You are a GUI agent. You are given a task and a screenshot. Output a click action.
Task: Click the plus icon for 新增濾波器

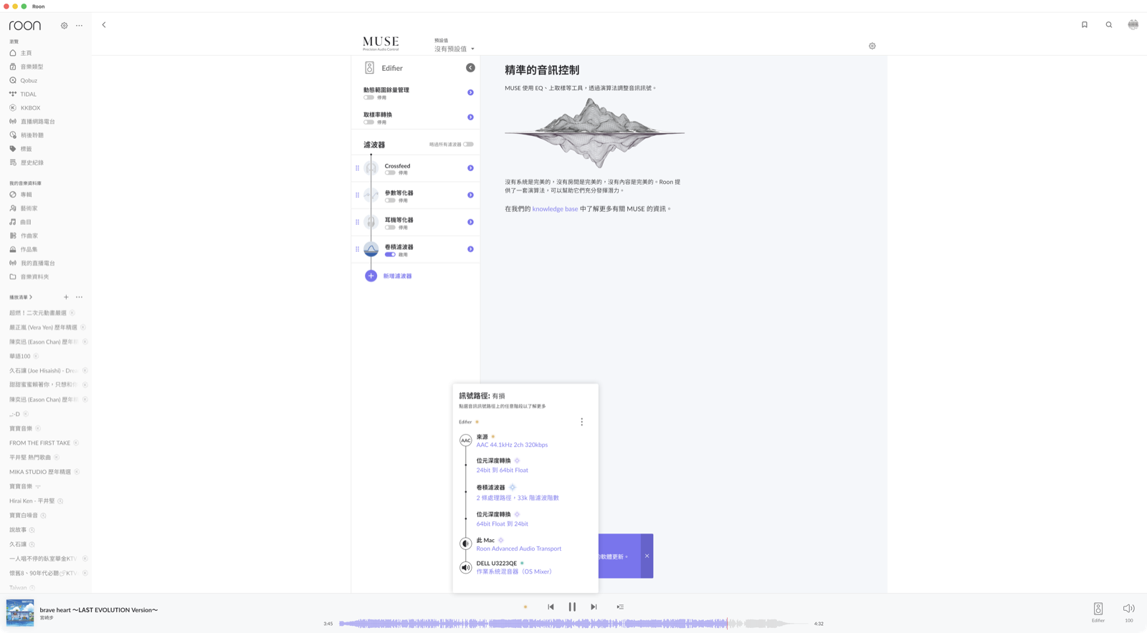coord(371,276)
